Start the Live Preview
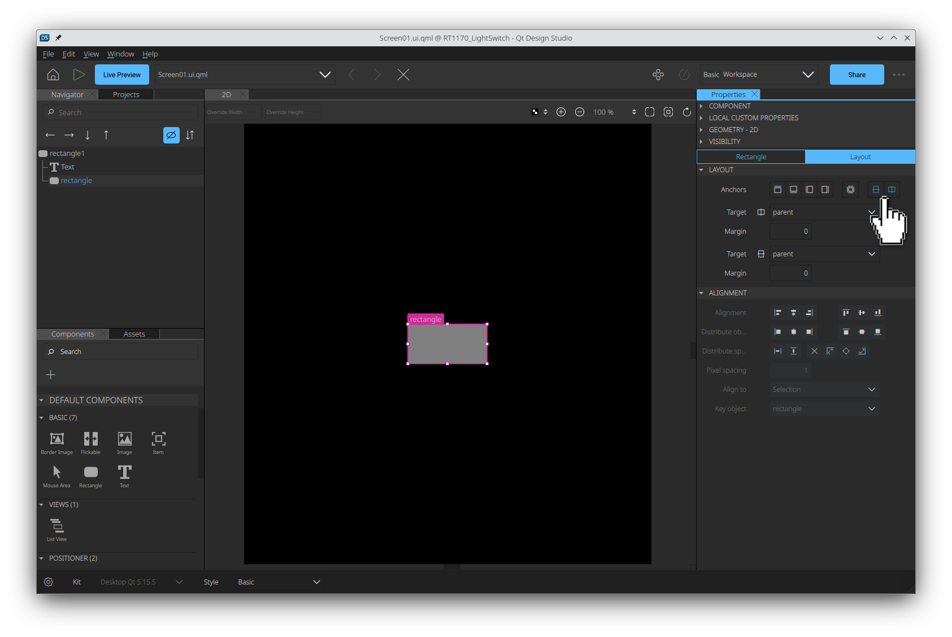The height and width of the screenshot is (637, 952). pos(121,74)
